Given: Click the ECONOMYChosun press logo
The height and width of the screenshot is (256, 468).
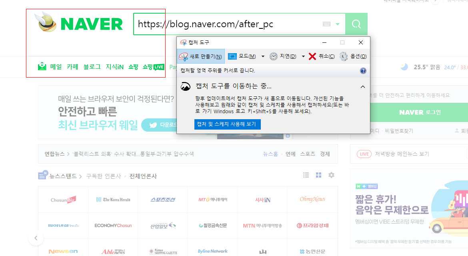Looking at the screenshot, I should pyautogui.click(x=113, y=226).
